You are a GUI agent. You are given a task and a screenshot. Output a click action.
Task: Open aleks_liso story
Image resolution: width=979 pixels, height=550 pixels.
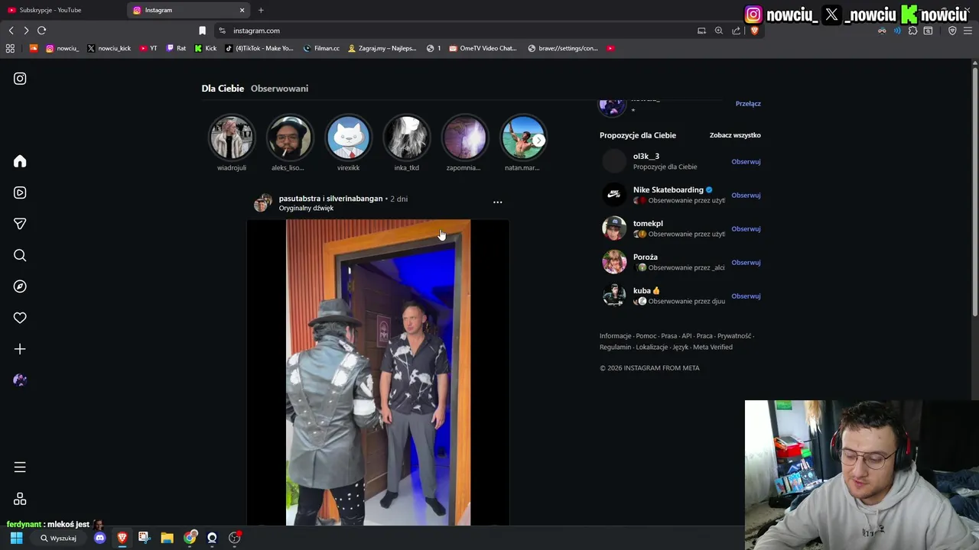[x=289, y=137]
